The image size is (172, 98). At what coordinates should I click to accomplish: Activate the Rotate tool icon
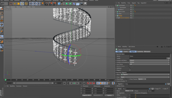[x=22, y=4]
